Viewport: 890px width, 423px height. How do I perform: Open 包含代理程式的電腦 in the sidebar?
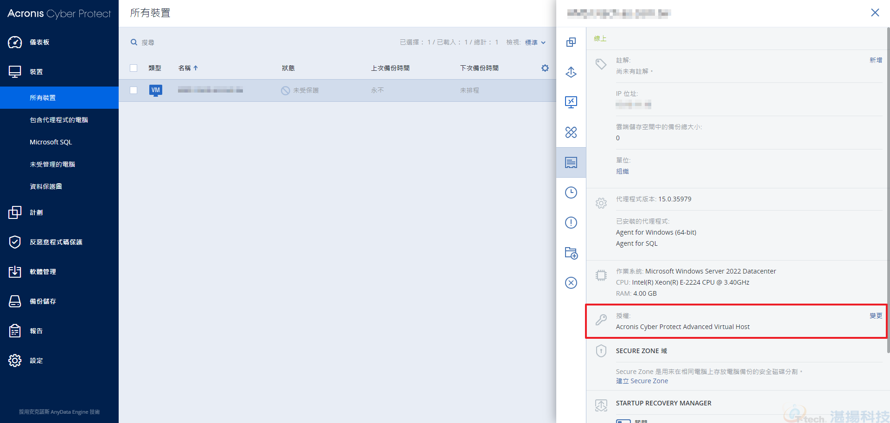click(x=59, y=120)
